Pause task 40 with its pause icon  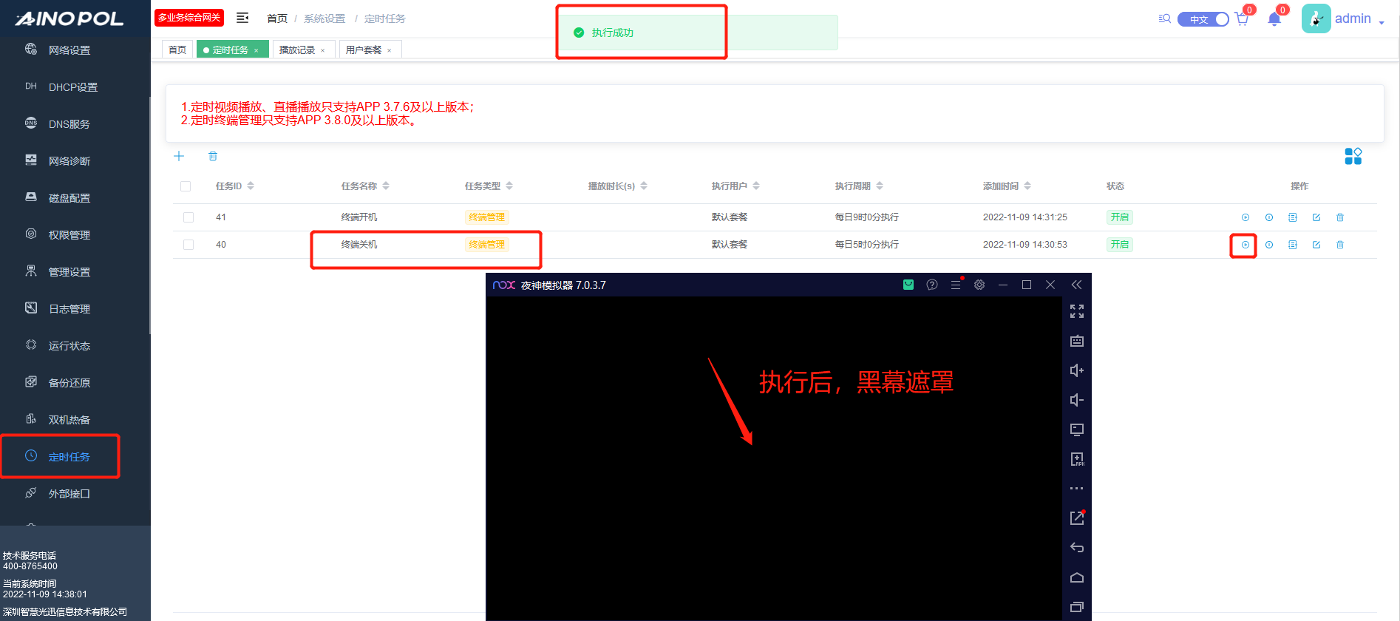click(x=1269, y=245)
